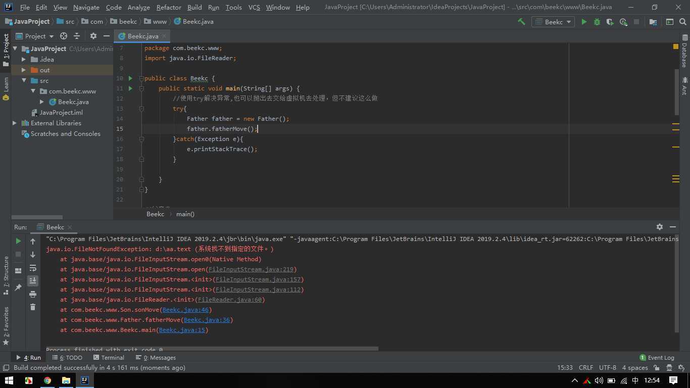Image resolution: width=690 pixels, height=388 pixels.
Task: Follow the Beekc.java:36 stack trace link
Action: coord(207,320)
